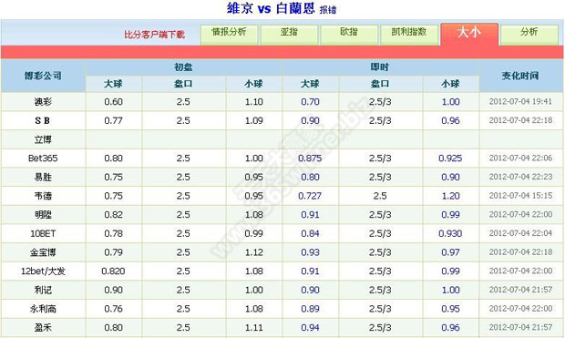Click S B initial 大球 odds 0.77
The image size is (565, 338).
click(113, 120)
